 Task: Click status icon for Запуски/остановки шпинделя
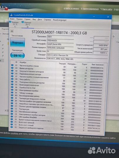(12, 71)
